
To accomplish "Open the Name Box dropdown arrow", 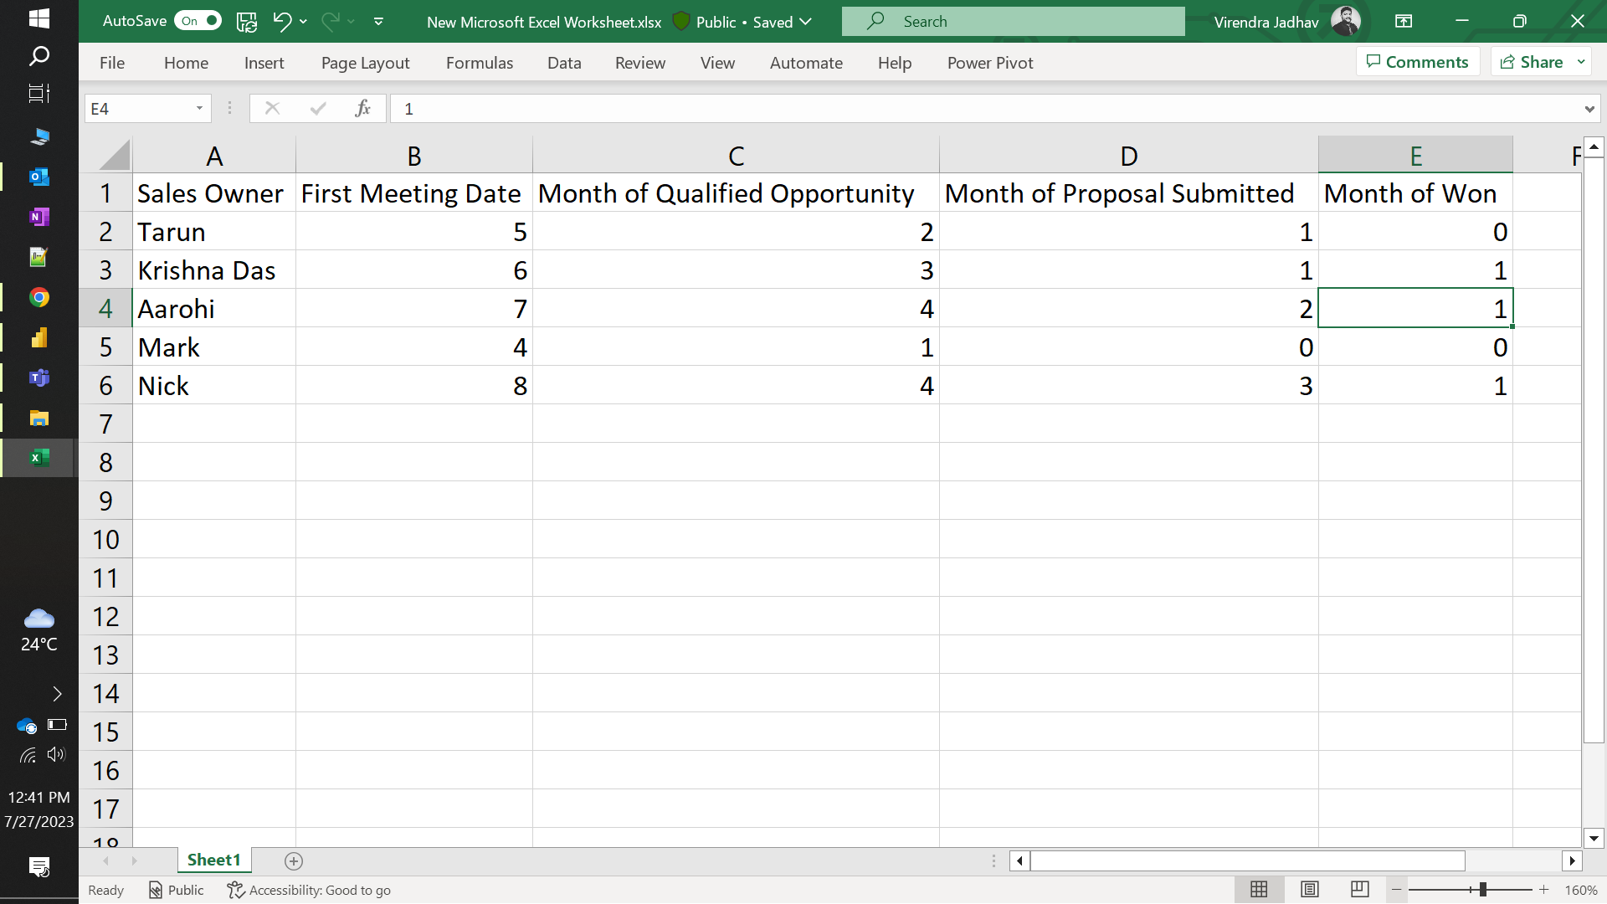I will point(199,108).
